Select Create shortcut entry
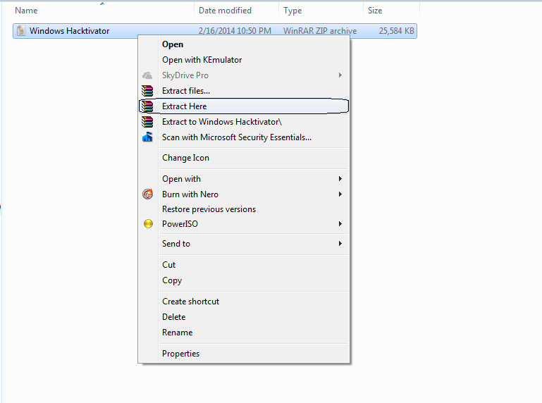This screenshot has height=403, width=542. (244, 302)
